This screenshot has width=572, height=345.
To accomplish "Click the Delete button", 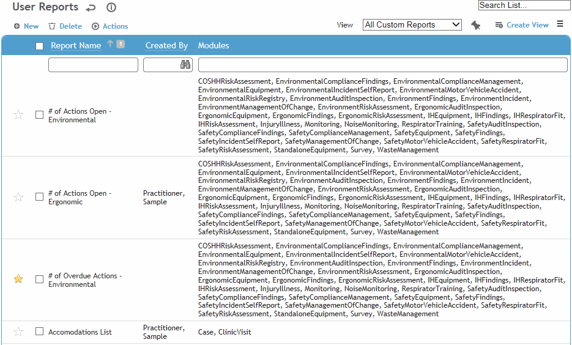I will pyautogui.click(x=71, y=26).
